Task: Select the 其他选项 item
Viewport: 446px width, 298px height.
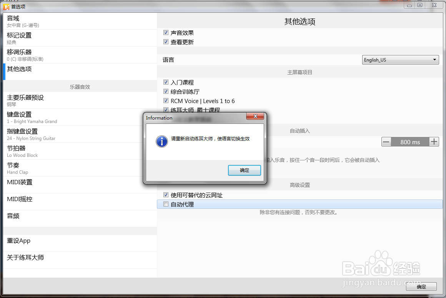Action: [x=80, y=72]
